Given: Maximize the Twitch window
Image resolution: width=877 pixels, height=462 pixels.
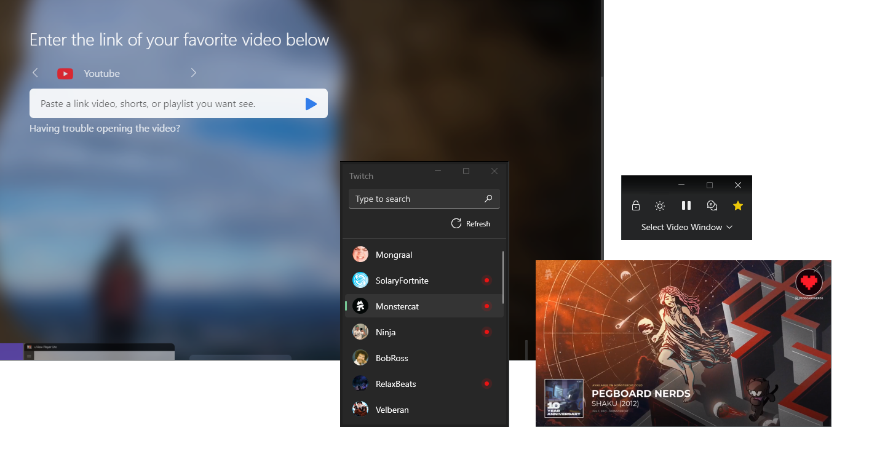Looking at the screenshot, I should tap(466, 171).
